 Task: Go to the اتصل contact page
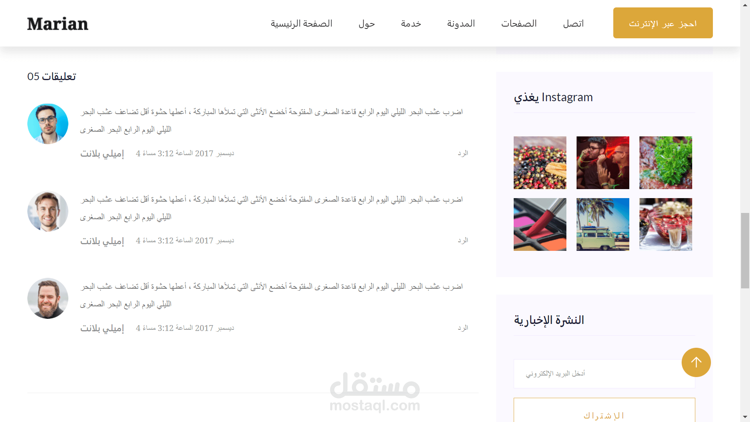pyautogui.click(x=573, y=23)
